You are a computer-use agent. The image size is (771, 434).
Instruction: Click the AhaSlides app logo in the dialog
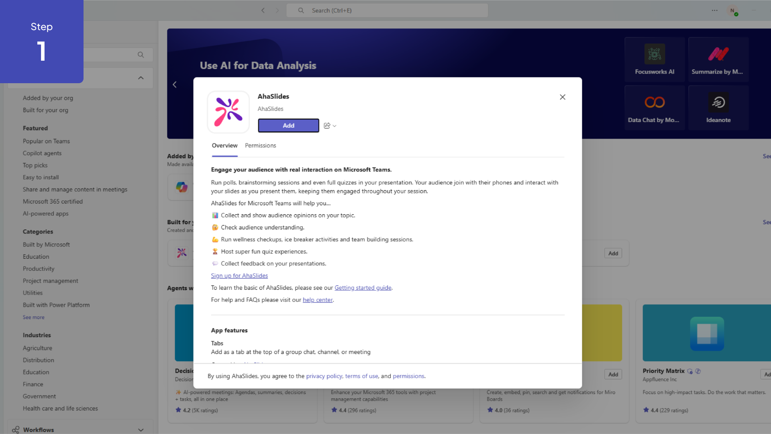228,112
